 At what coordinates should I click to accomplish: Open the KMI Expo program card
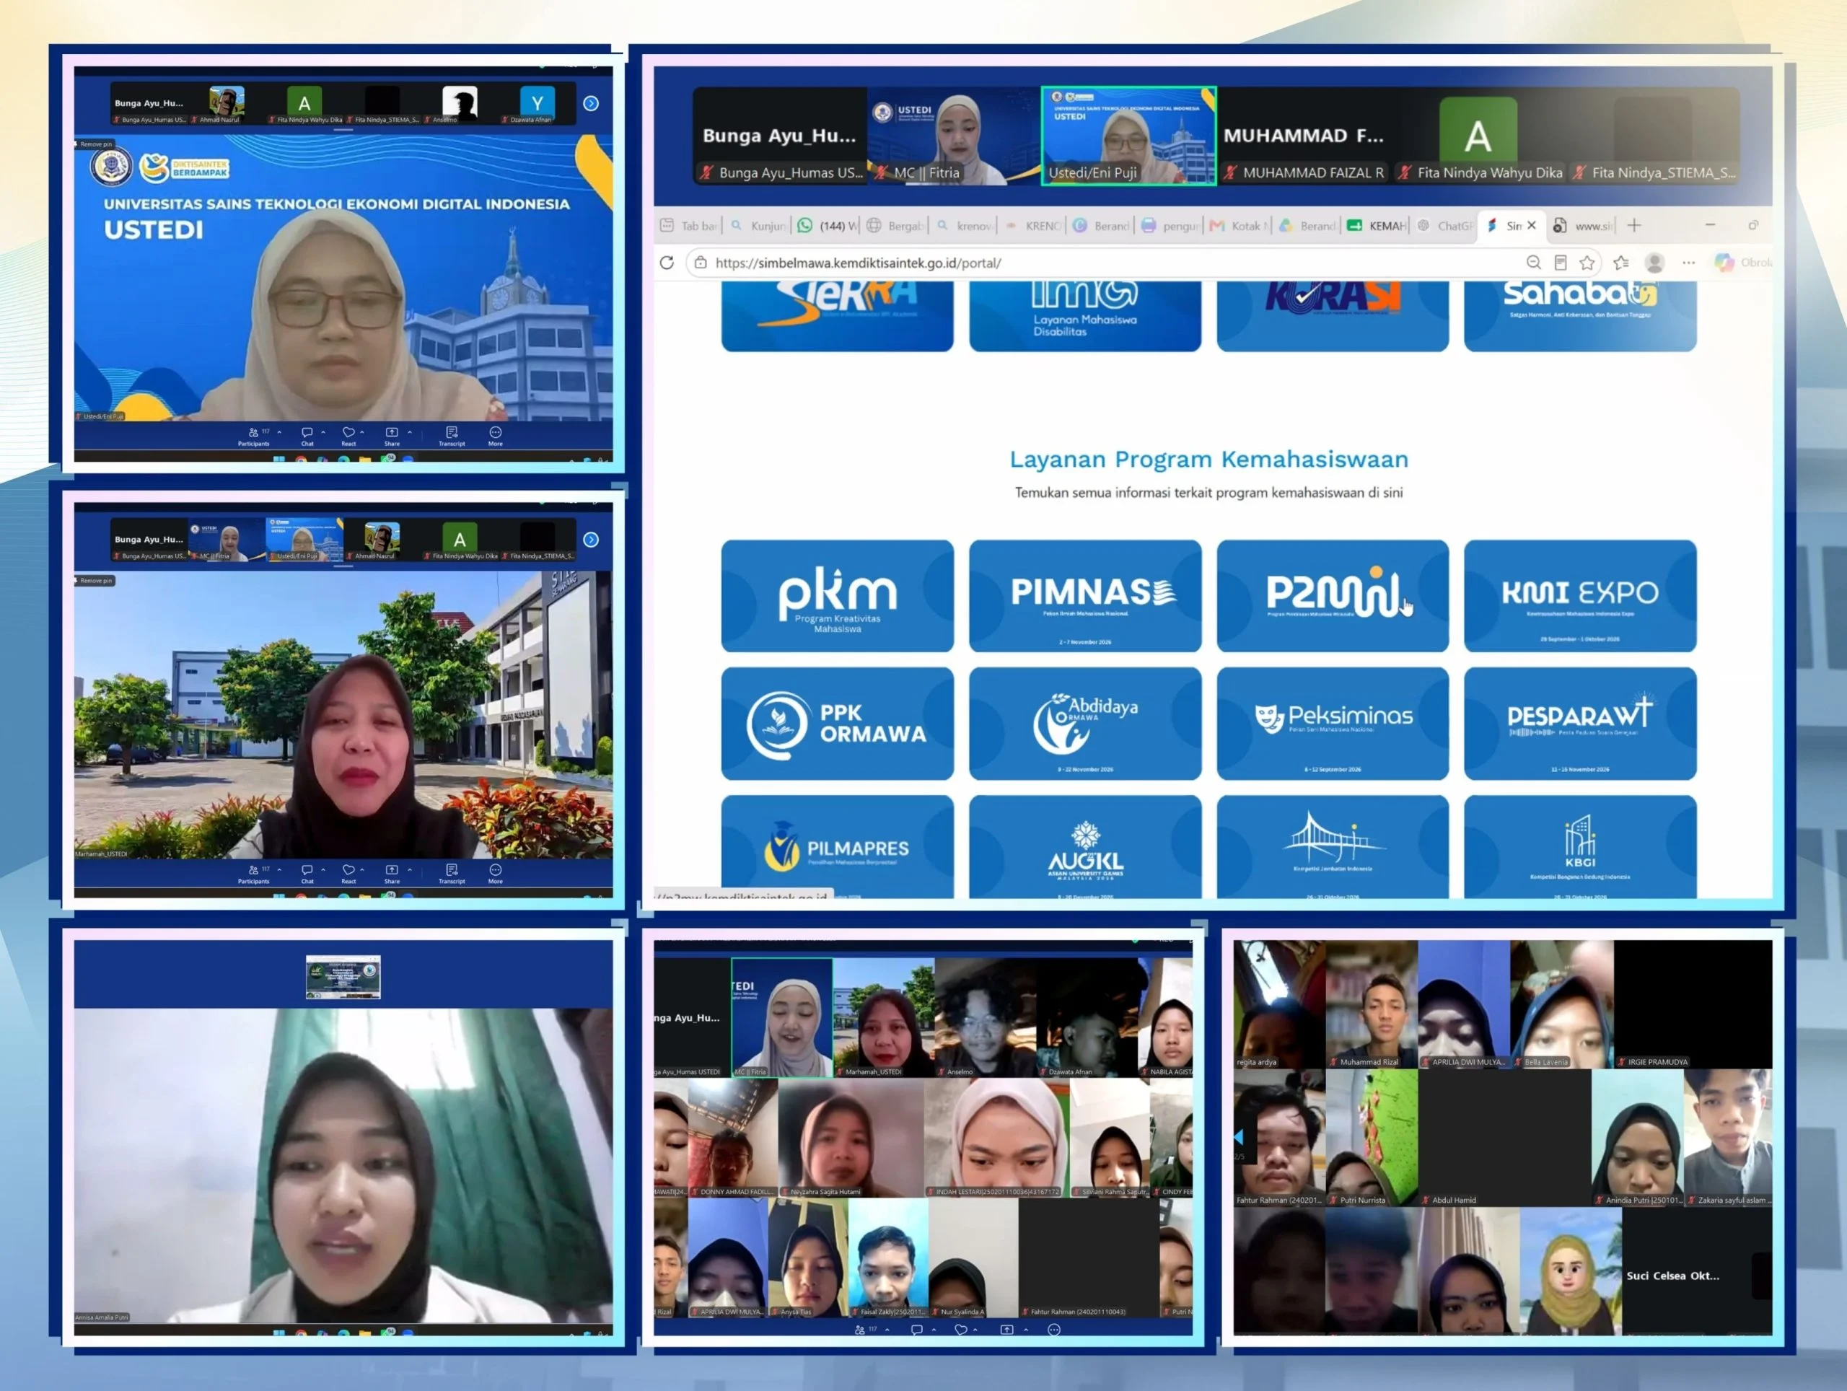[1580, 595]
